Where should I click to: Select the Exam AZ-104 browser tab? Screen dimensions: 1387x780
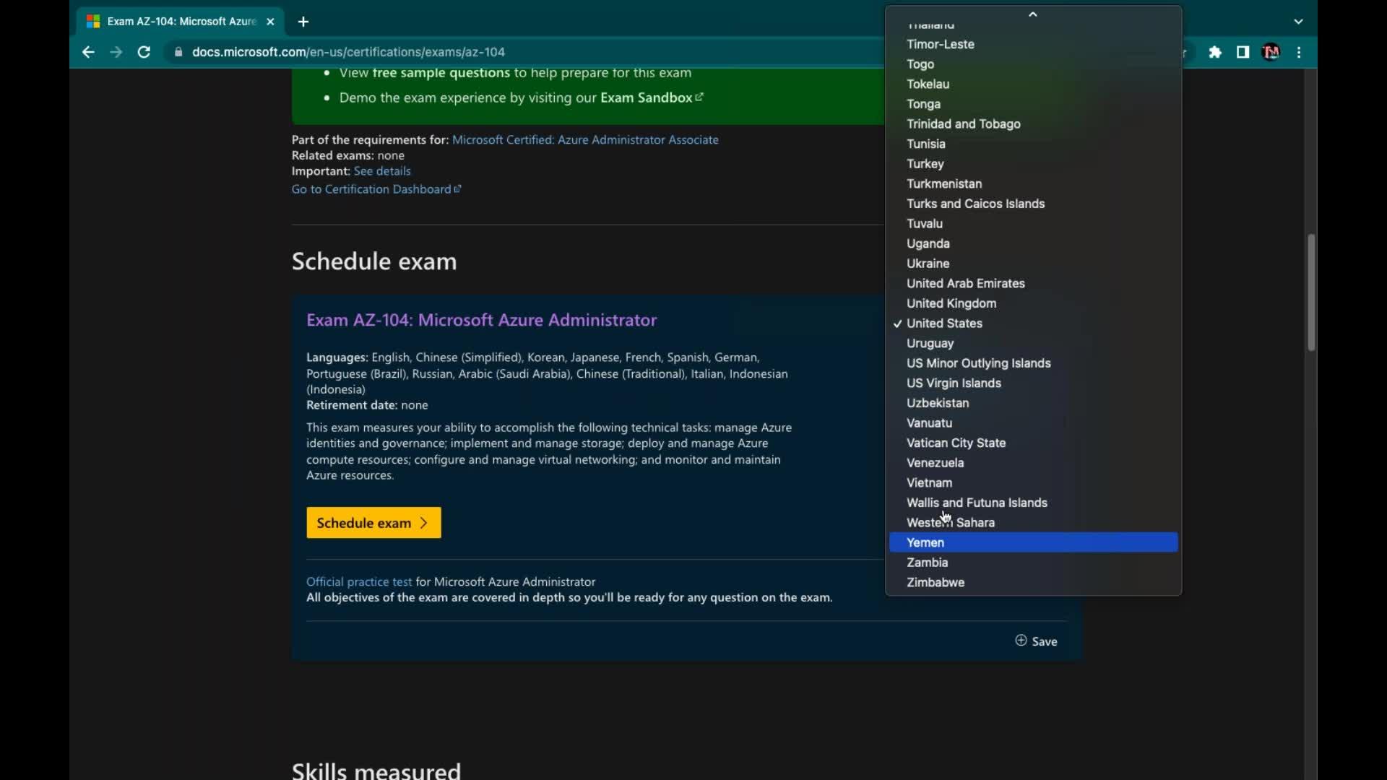(x=178, y=22)
